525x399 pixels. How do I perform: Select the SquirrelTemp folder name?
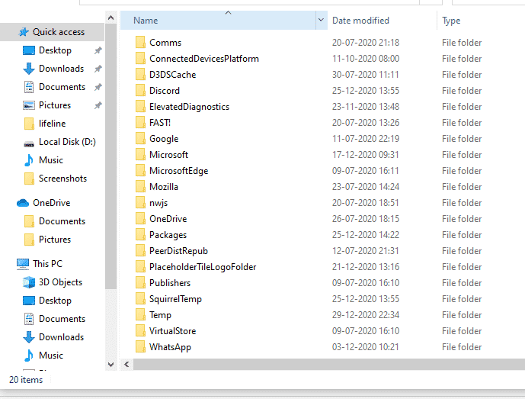tap(175, 299)
